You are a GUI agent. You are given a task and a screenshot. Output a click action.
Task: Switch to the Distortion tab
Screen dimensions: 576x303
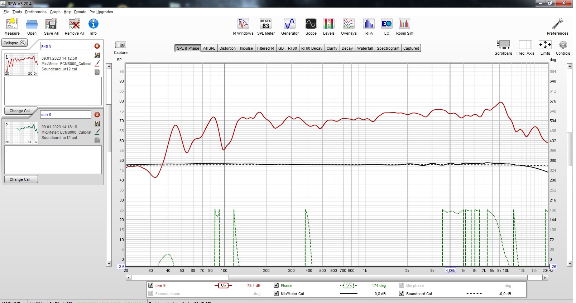(x=227, y=48)
